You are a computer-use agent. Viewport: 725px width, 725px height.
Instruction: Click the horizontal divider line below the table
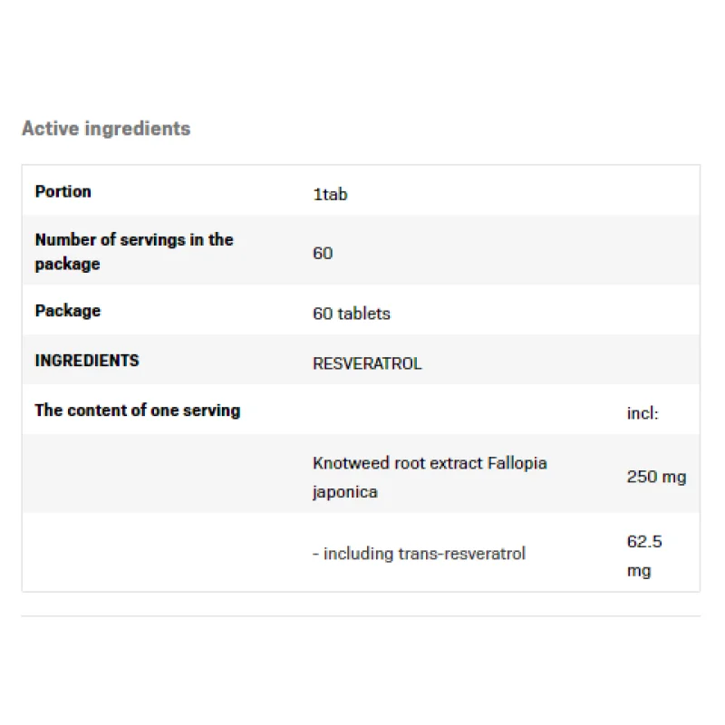[x=361, y=617]
